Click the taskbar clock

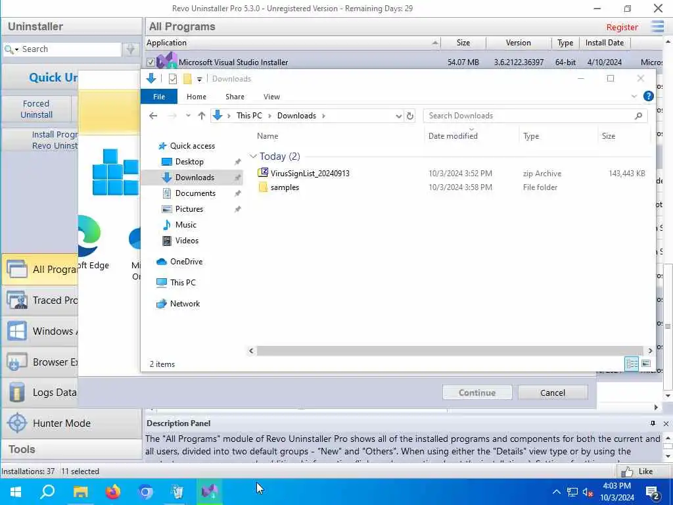[616, 492]
